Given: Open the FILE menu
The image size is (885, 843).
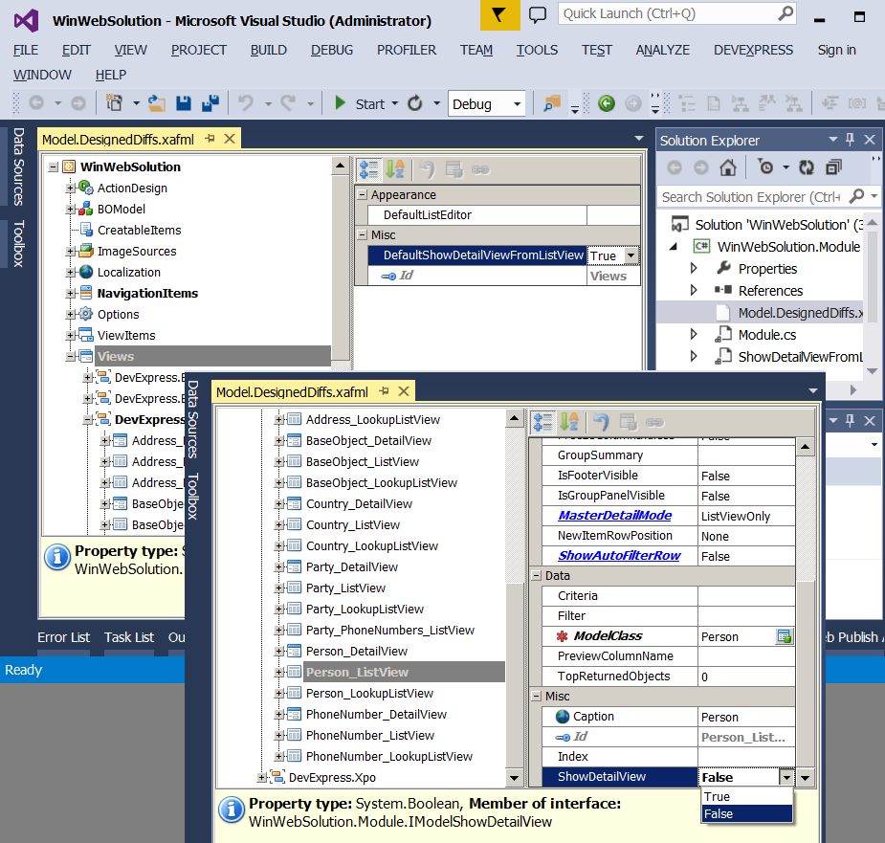Looking at the screenshot, I should point(26,50).
